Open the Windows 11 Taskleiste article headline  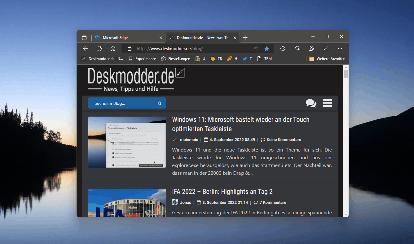pos(241,124)
